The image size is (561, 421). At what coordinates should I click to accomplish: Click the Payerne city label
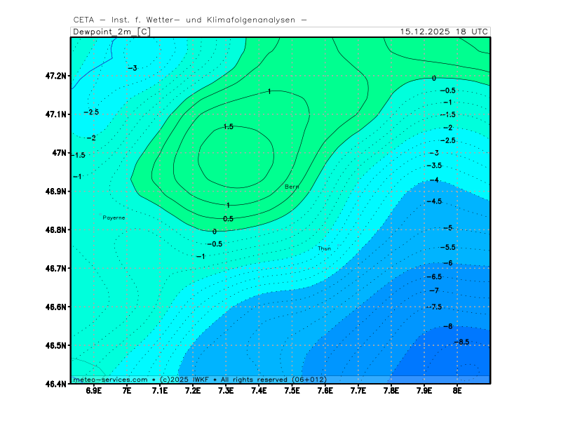tap(114, 218)
